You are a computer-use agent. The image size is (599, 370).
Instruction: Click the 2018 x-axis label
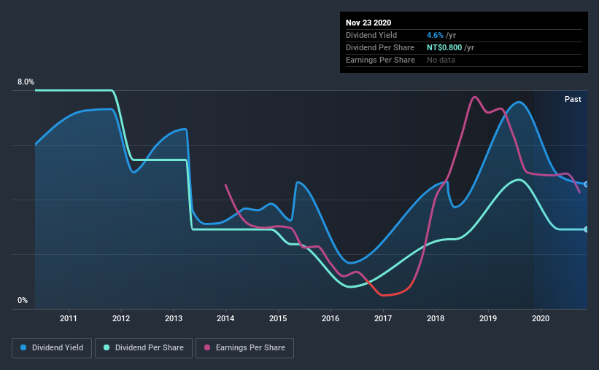436,318
